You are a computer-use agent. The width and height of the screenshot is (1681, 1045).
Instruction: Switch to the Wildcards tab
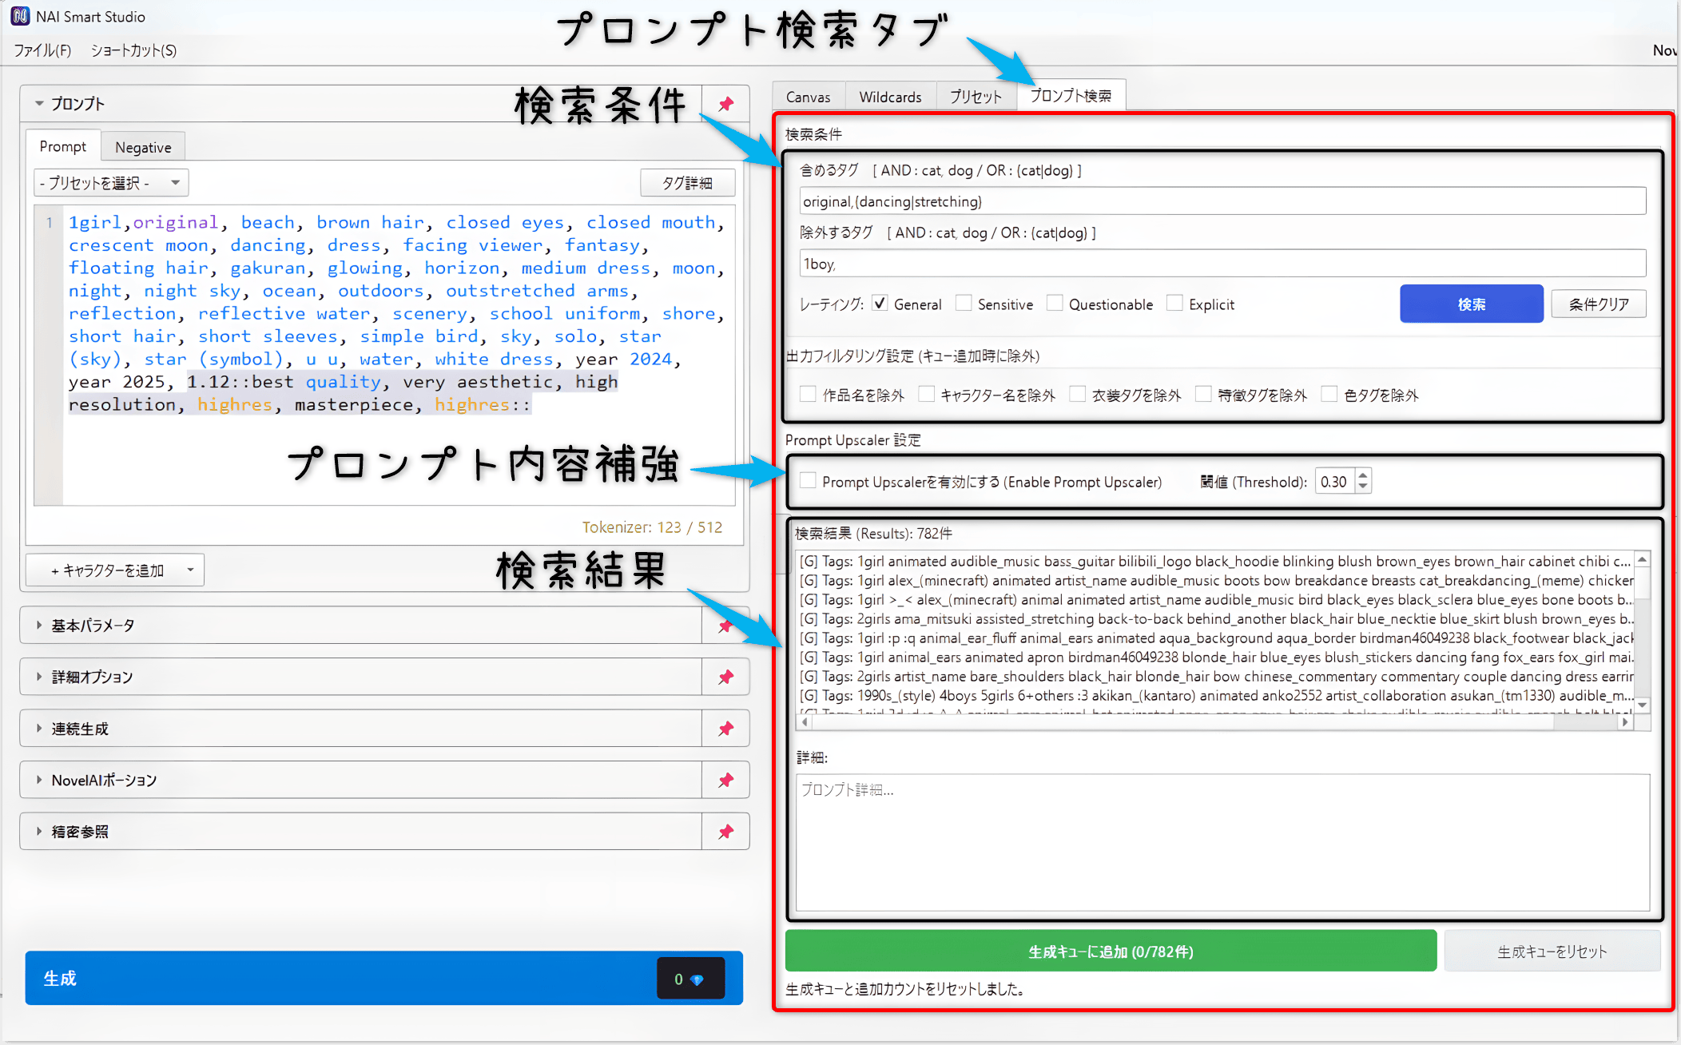[890, 96]
